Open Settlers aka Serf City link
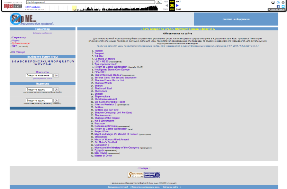Viewport: 287px width, 189px height. click(107, 110)
